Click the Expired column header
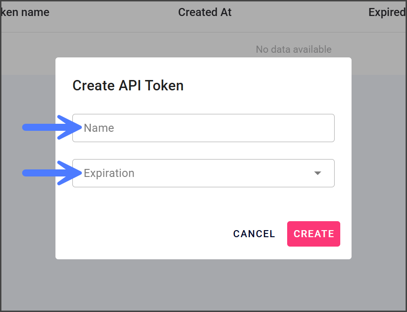Viewport: 407px width, 312px height. (x=386, y=12)
